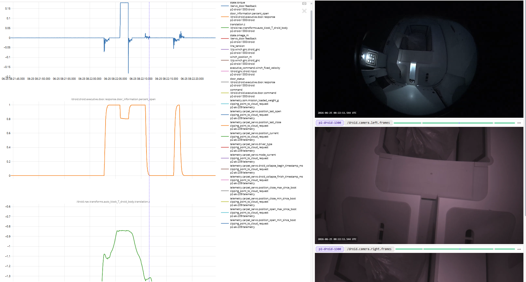
Task: Toggle translation.z trace in legend
Action: [x=254, y=28]
